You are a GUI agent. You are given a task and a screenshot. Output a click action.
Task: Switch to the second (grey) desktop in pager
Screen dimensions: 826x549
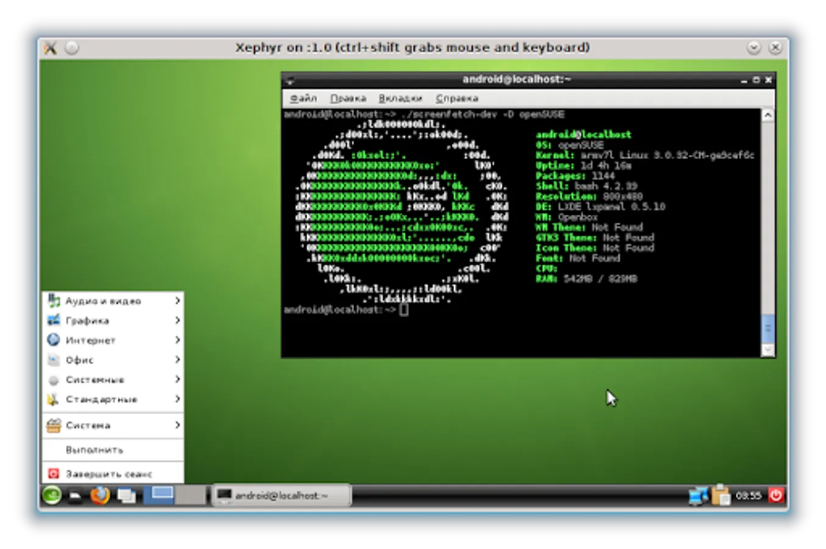point(191,495)
